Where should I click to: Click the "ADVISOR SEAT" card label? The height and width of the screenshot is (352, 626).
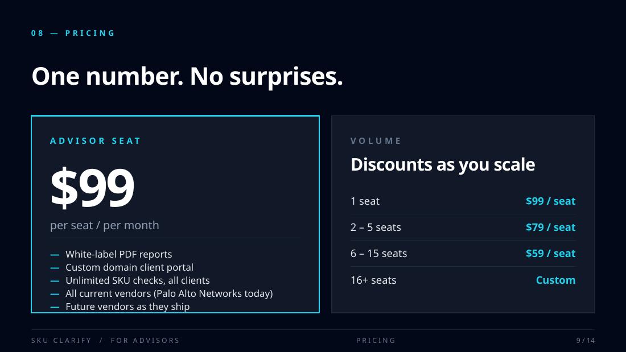pyautogui.click(x=96, y=141)
